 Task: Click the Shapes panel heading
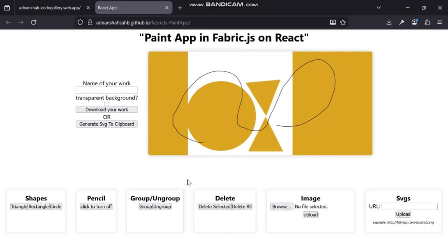36,198
